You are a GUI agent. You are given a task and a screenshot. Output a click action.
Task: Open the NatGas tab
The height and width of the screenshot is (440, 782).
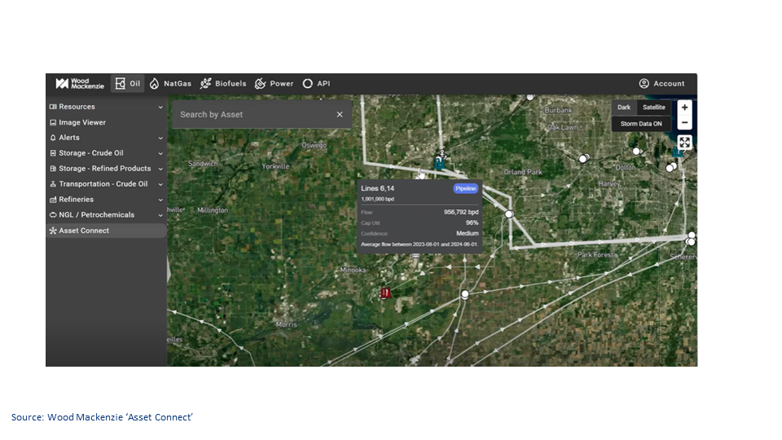(x=170, y=83)
